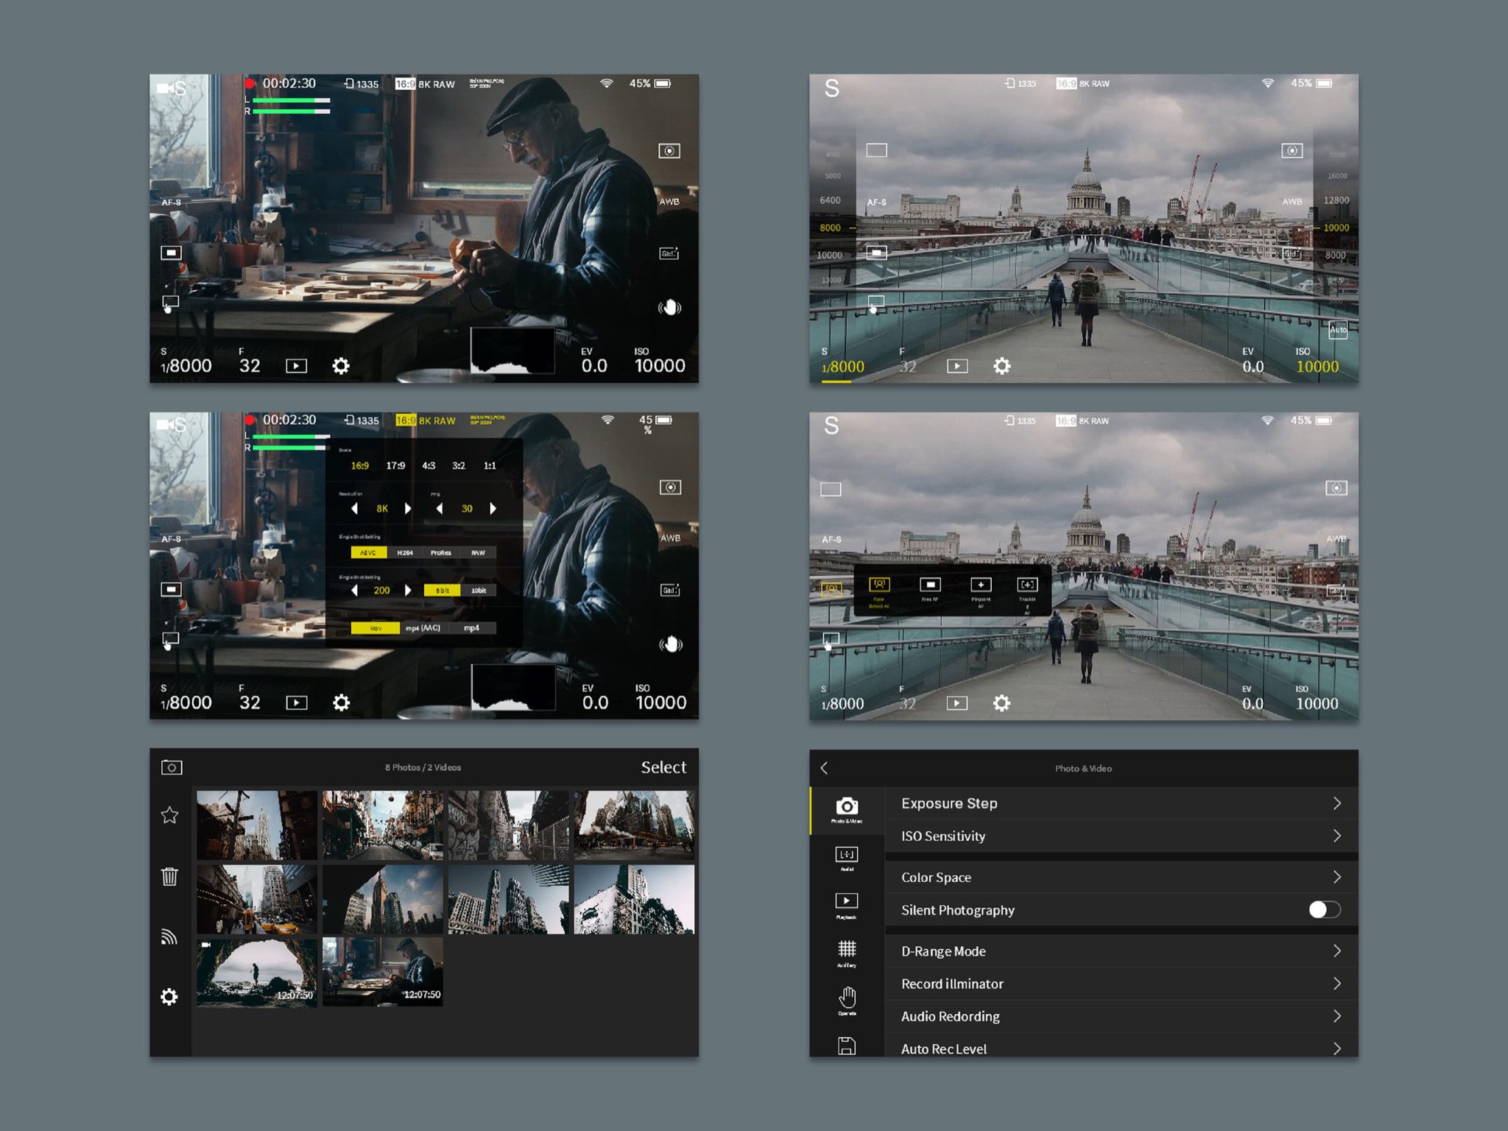Open favorites with the gallery star icon
Image resolution: width=1508 pixels, height=1131 pixels.
pos(169,815)
